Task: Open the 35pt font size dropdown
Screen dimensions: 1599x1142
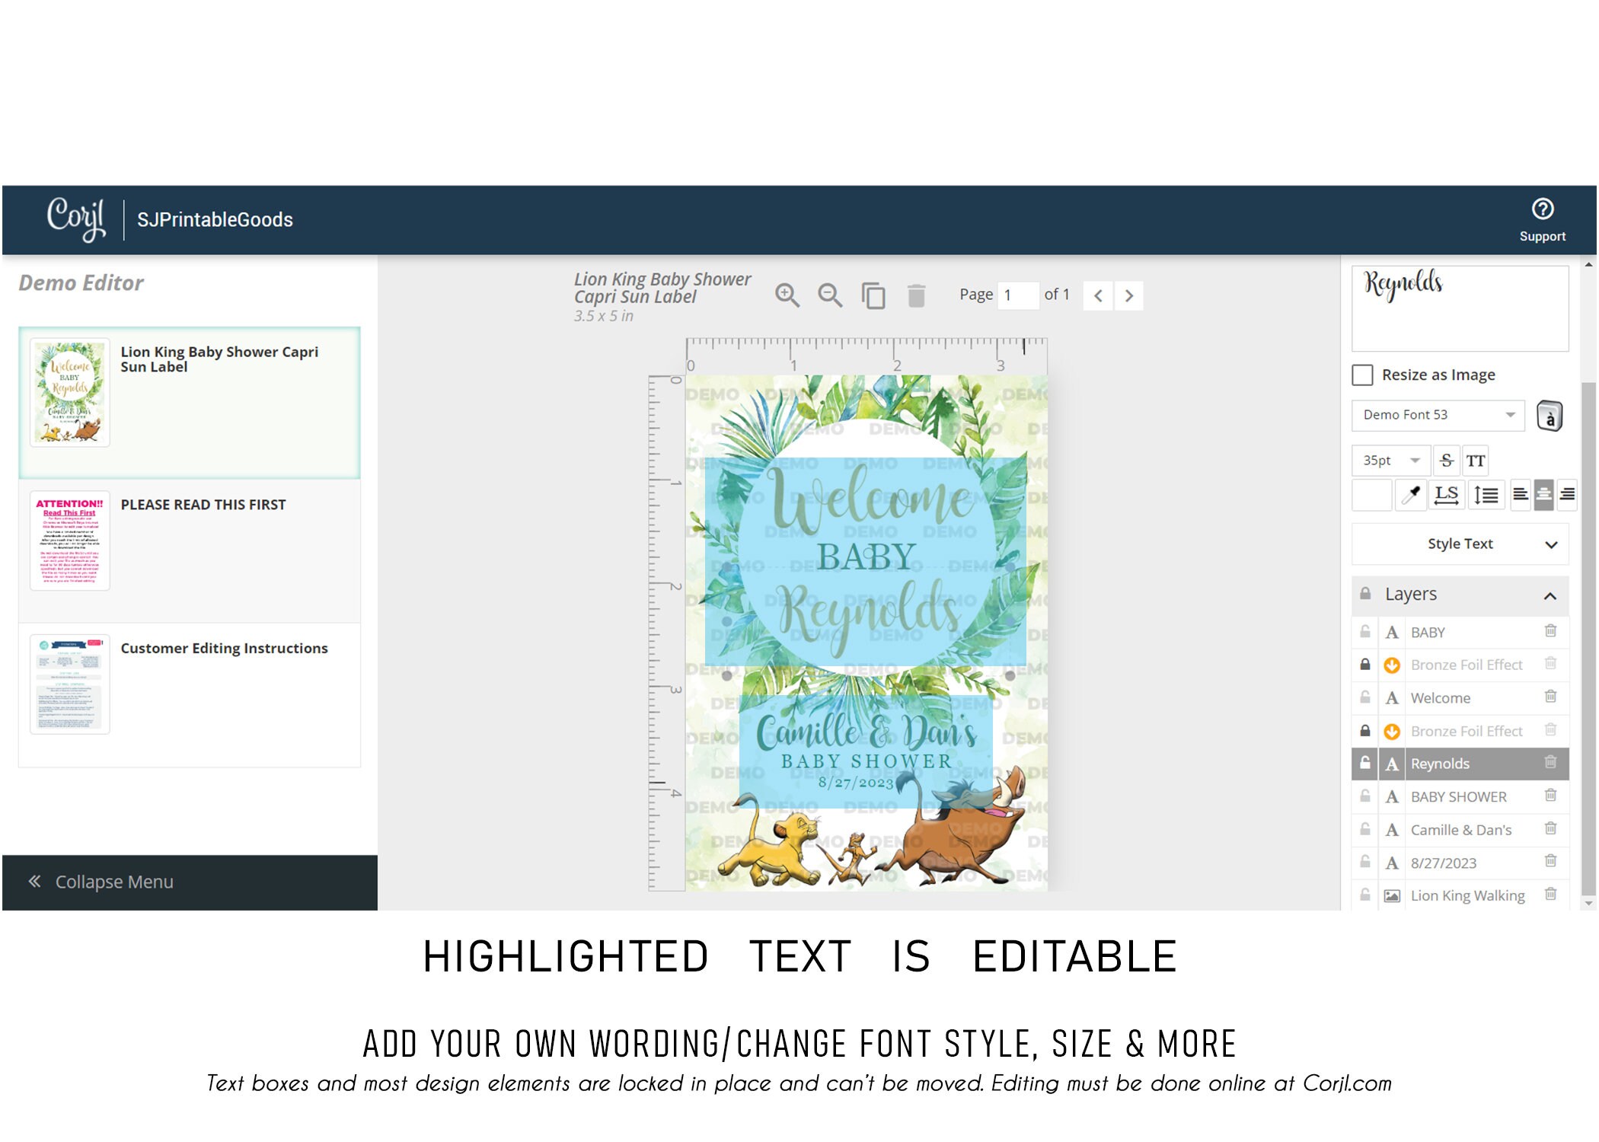Action: click(1390, 461)
